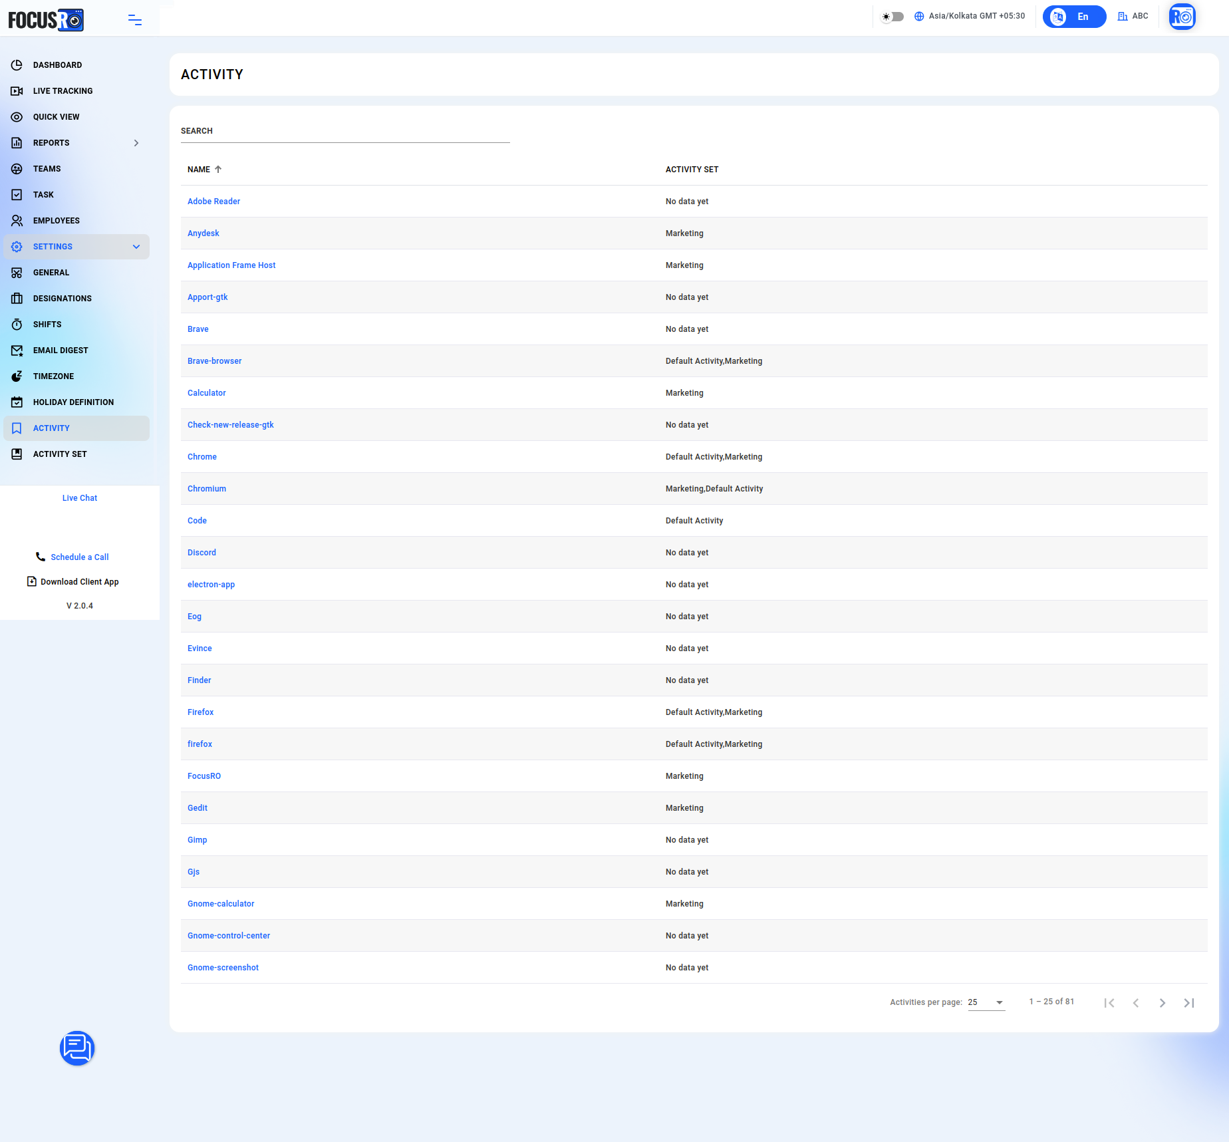Image resolution: width=1229 pixels, height=1142 pixels.
Task: Click the Reports chart icon
Action: click(x=17, y=143)
